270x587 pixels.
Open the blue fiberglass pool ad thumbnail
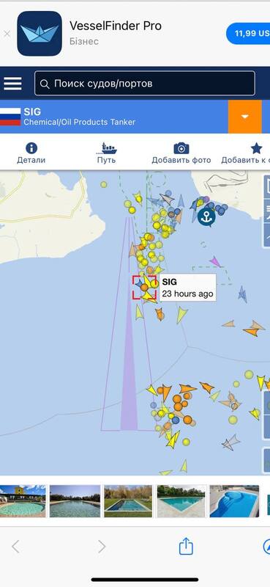coord(234,501)
